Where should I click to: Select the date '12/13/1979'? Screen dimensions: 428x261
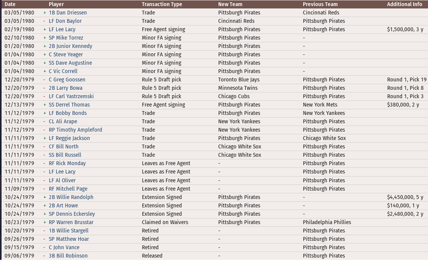pyautogui.click(x=19, y=105)
